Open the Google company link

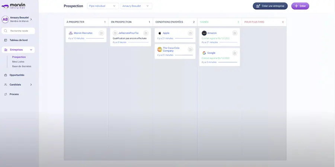(211, 53)
